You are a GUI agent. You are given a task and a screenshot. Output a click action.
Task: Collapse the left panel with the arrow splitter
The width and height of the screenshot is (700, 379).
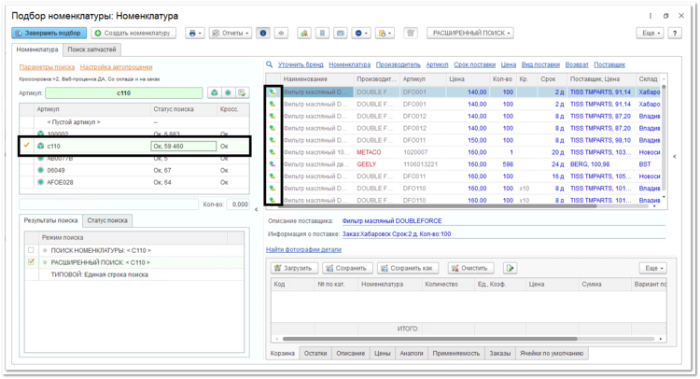point(257,209)
